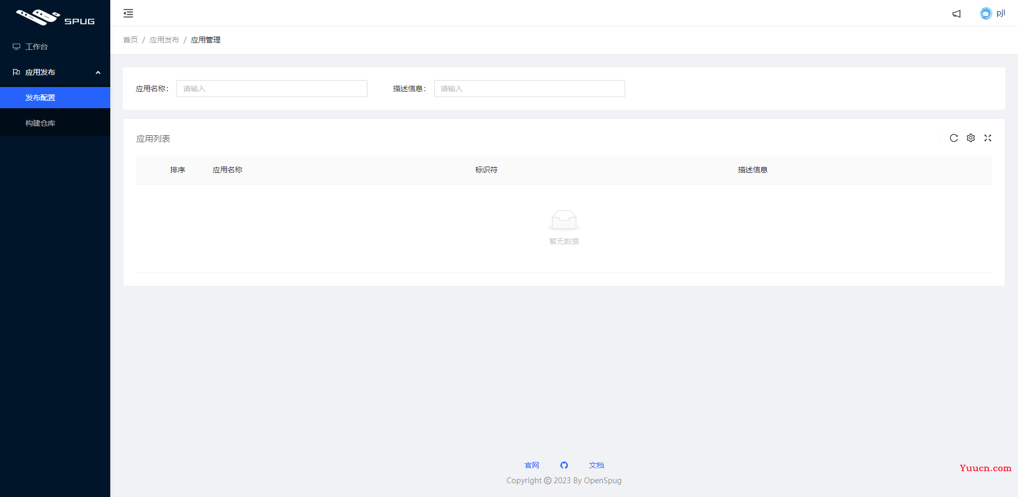Click the 排序 column header
Image resolution: width=1018 pixels, height=497 pixels.
[x=178, y=170]
